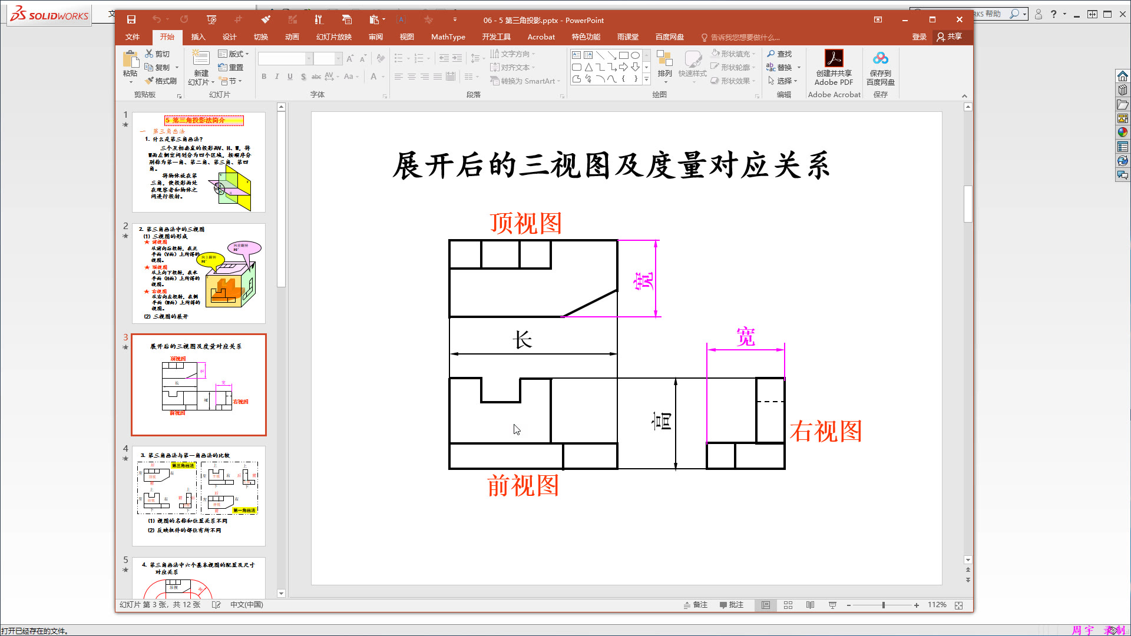
Task: Expand the shapes gallery More arrow
Action: [646, 79]
